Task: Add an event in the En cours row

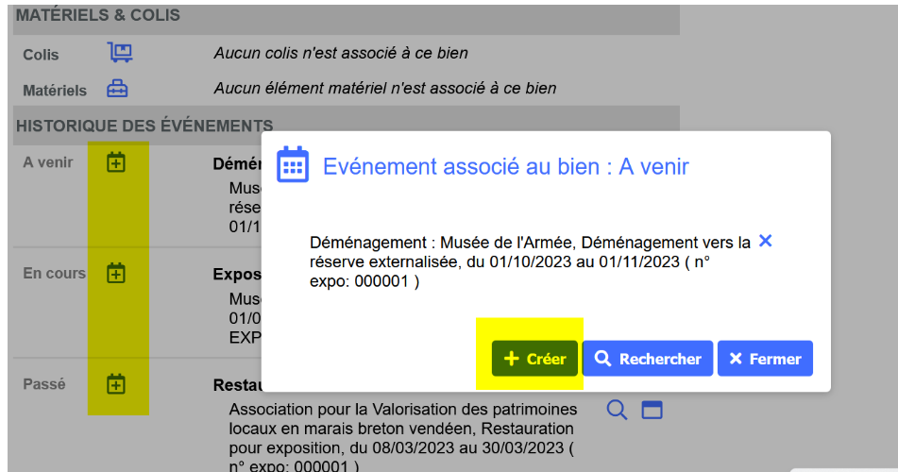Action: click(x=115, y=274)
